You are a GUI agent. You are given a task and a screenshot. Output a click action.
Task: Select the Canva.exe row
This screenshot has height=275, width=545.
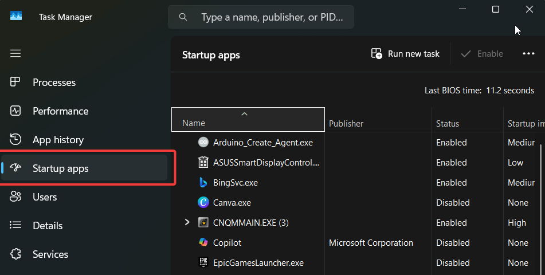[x=358, y=203]
